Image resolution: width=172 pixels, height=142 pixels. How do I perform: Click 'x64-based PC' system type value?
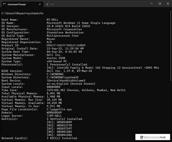(x=57, y=61)
